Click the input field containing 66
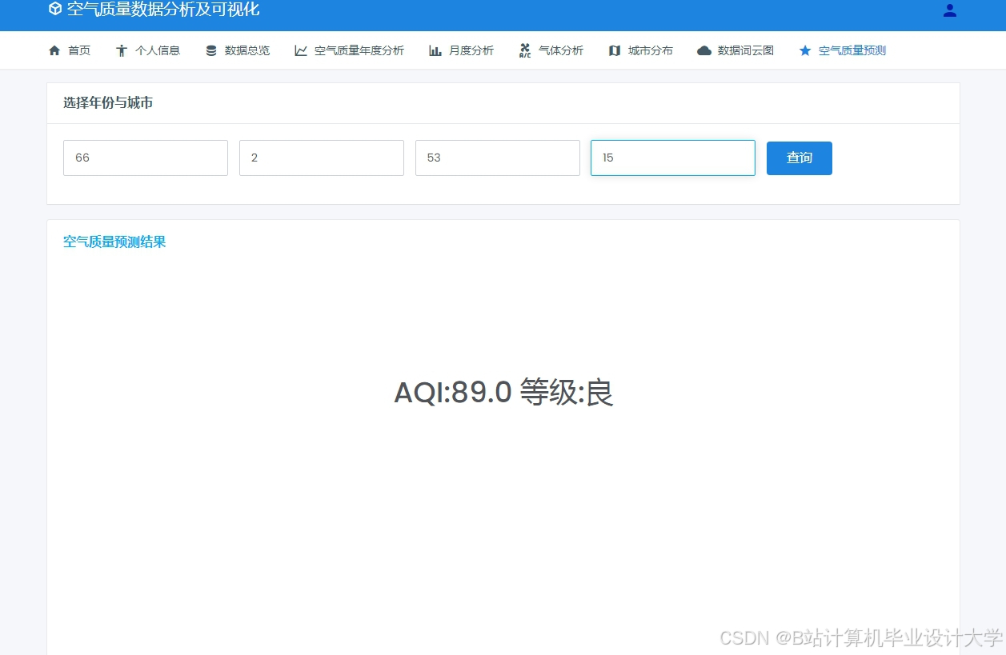This screenshot has width=1006, height=655. (x=145, y=158)
